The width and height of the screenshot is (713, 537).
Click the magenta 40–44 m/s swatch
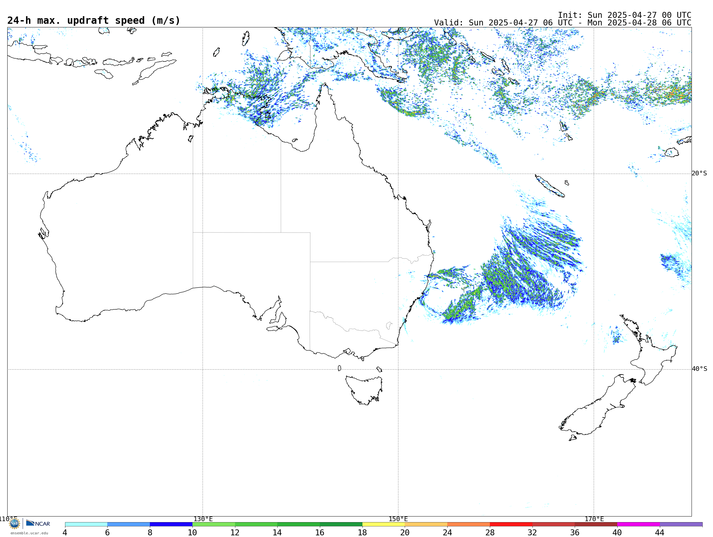[639, 524]
